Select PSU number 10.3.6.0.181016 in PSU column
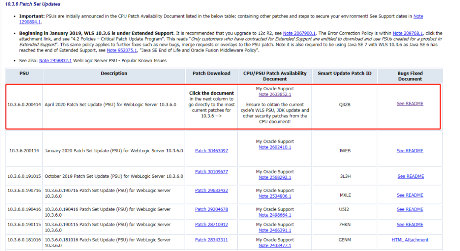 [x=24, y=240]
